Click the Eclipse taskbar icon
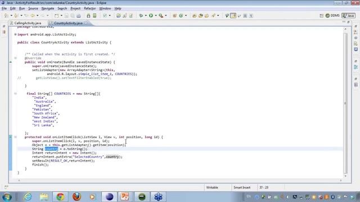Screen dimensions: 360x202 pyautogui.click(x=110, y=197)
